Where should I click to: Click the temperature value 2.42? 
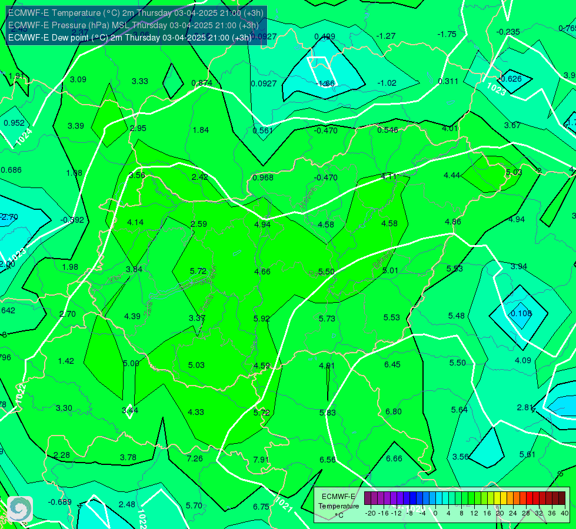coord(200,177)
